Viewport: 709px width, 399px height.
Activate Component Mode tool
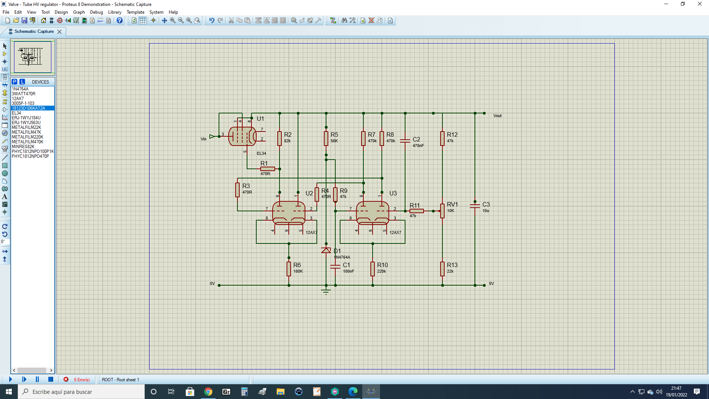[5, 54]
